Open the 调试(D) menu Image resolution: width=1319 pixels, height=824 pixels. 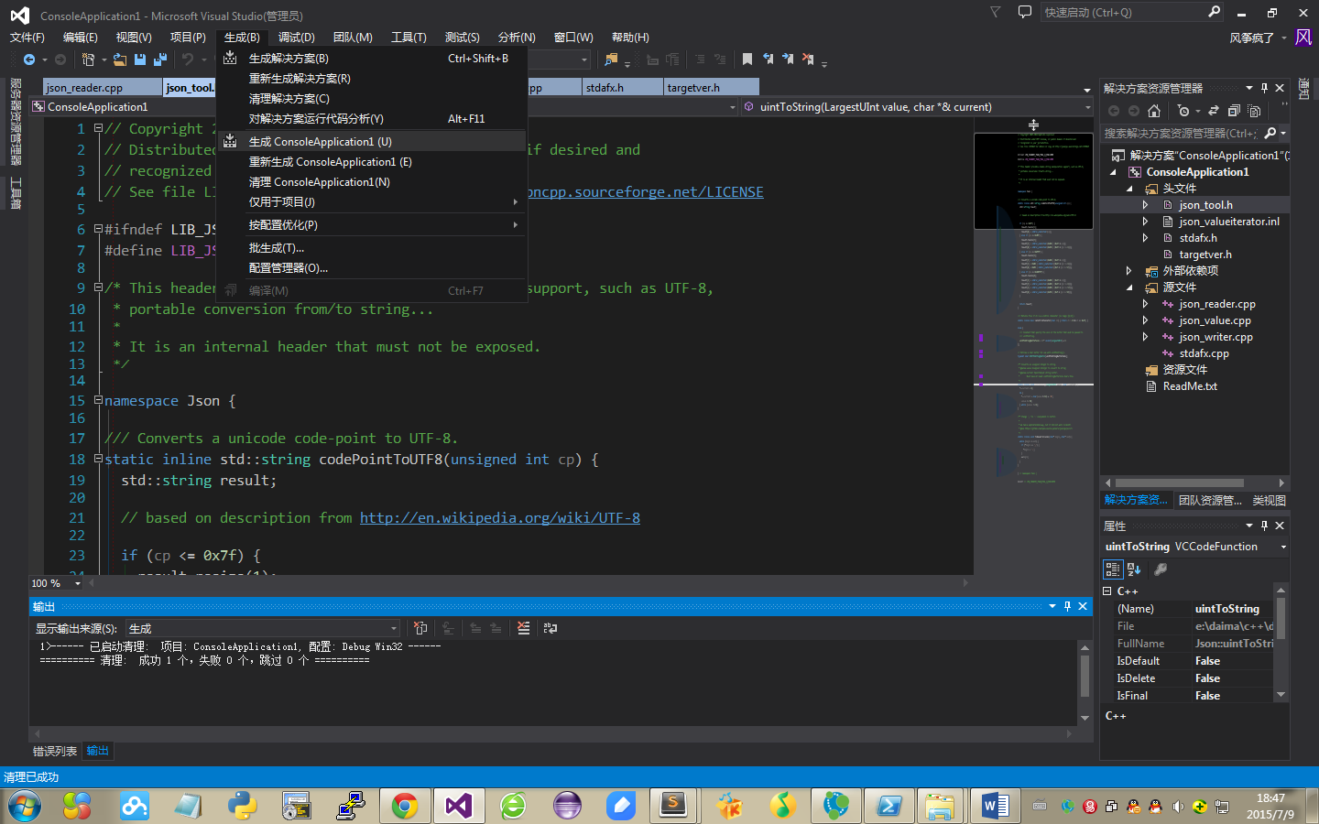click(x=297, y=38)
